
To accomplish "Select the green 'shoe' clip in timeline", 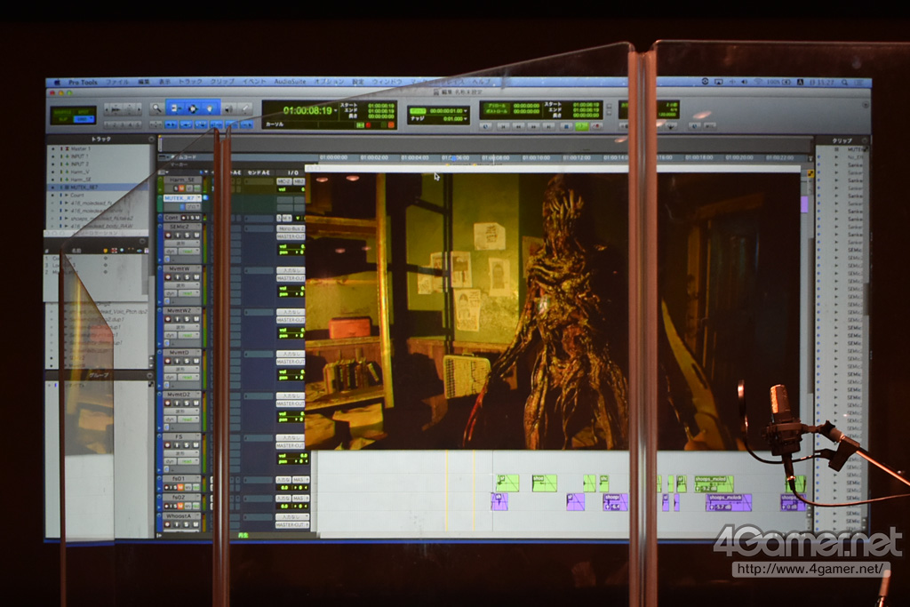I will (x=545, y=483).
